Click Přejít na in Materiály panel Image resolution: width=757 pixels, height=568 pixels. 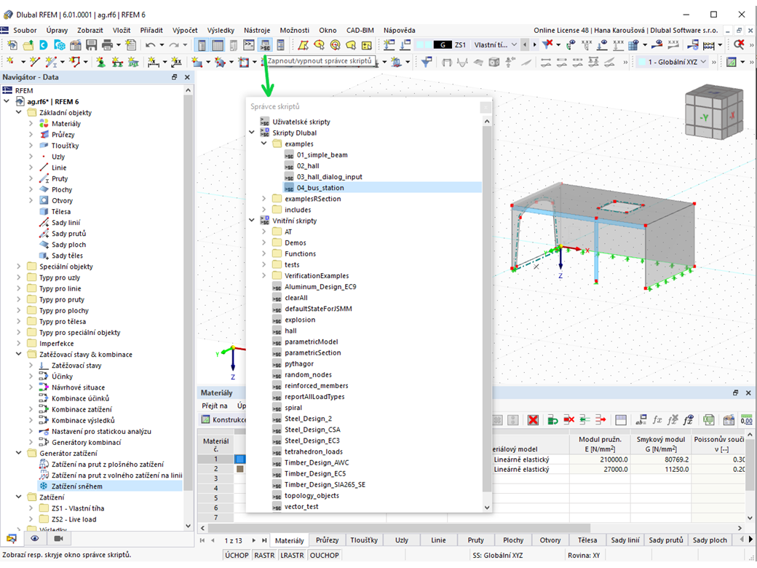point(214,406)
